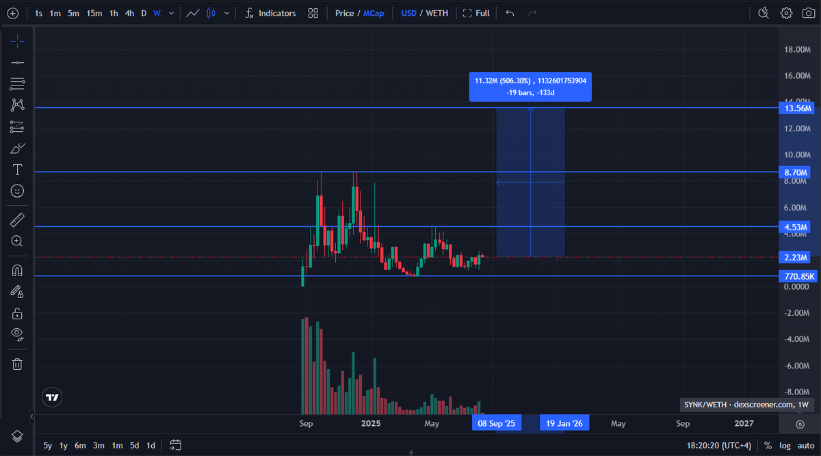Image resolution: width=821 pixels, height=456 pixels.
Task: Select the measure ruler tool
Action: click(x=17, y=219)
